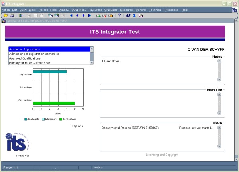Click the Cut scissors icon
Viewport: 239px width, 172px height.
29,15
